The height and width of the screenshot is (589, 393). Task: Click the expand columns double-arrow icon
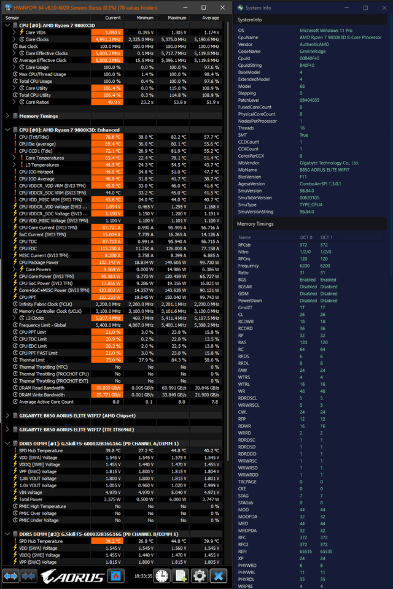click(10, 576)
